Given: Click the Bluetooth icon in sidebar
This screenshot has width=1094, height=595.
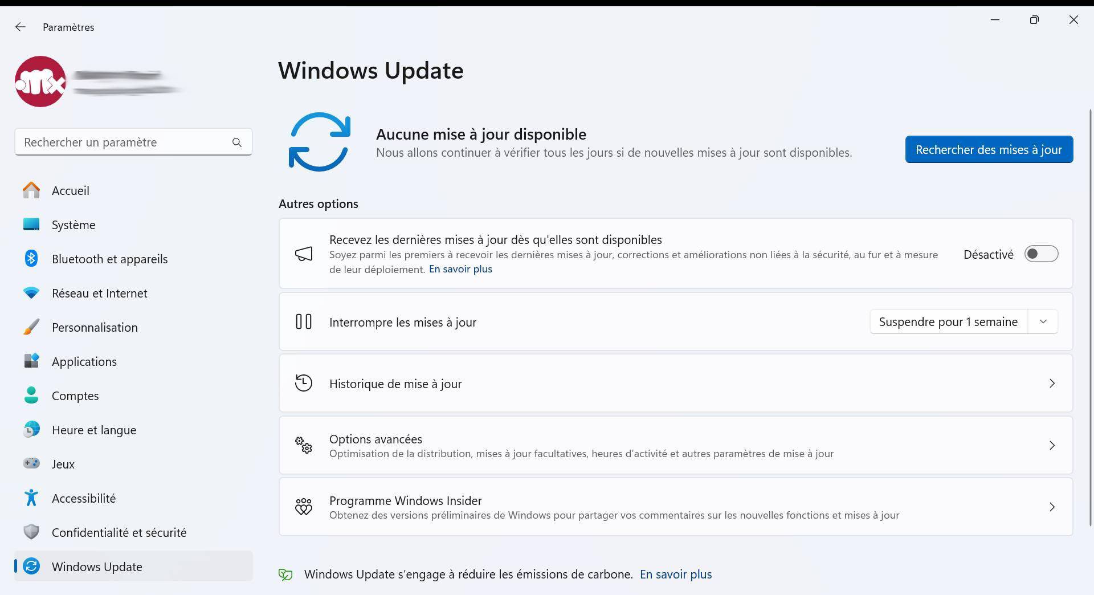Looking at the screenshot, I should pos(31,259).
